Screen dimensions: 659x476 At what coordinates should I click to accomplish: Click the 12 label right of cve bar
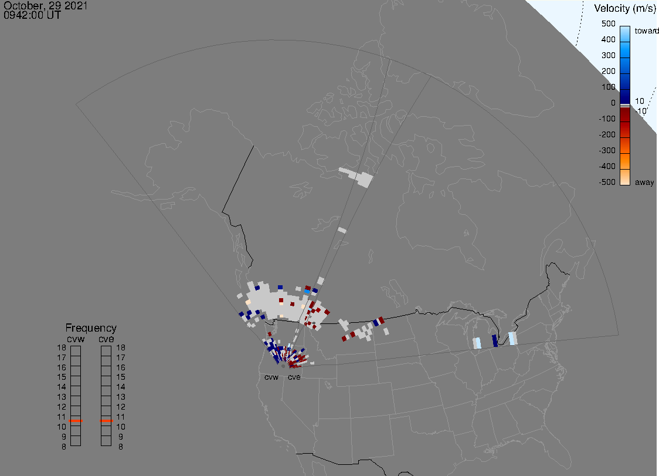pos(121,407)
